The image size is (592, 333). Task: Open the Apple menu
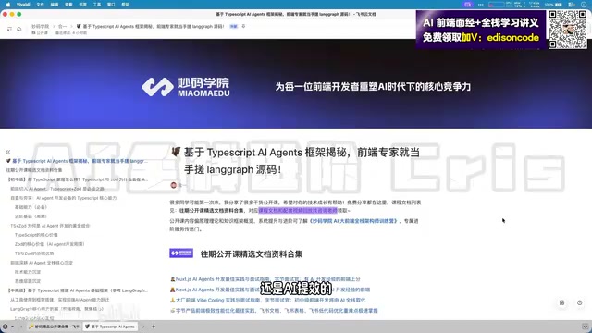(x=8, y=5)
